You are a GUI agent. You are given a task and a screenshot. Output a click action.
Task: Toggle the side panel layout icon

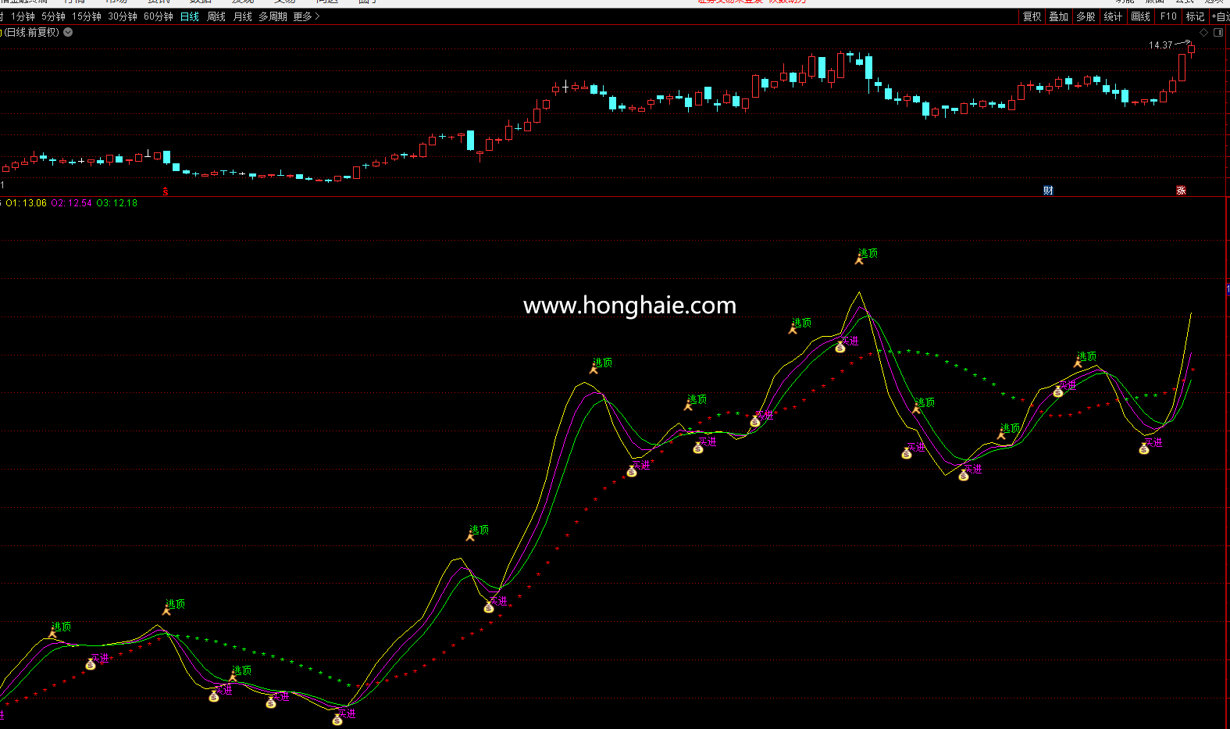click(1218, 33)
